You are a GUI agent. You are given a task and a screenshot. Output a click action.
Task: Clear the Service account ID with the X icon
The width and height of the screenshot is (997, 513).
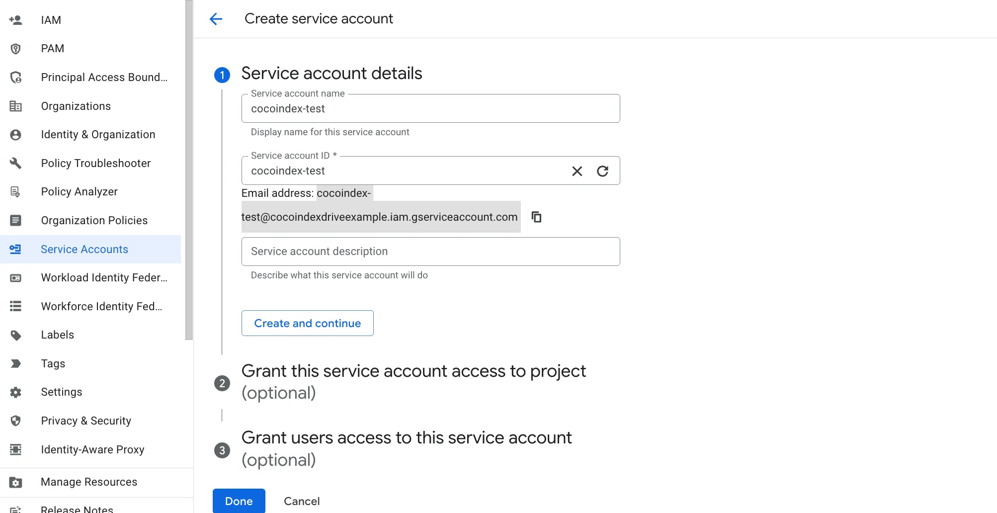(x=577, y=171)
